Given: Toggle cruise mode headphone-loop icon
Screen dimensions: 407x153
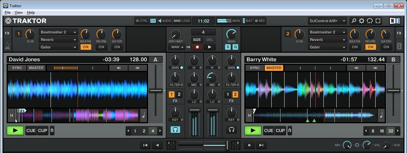Looking at the screenshot, I should coord(370,21).
